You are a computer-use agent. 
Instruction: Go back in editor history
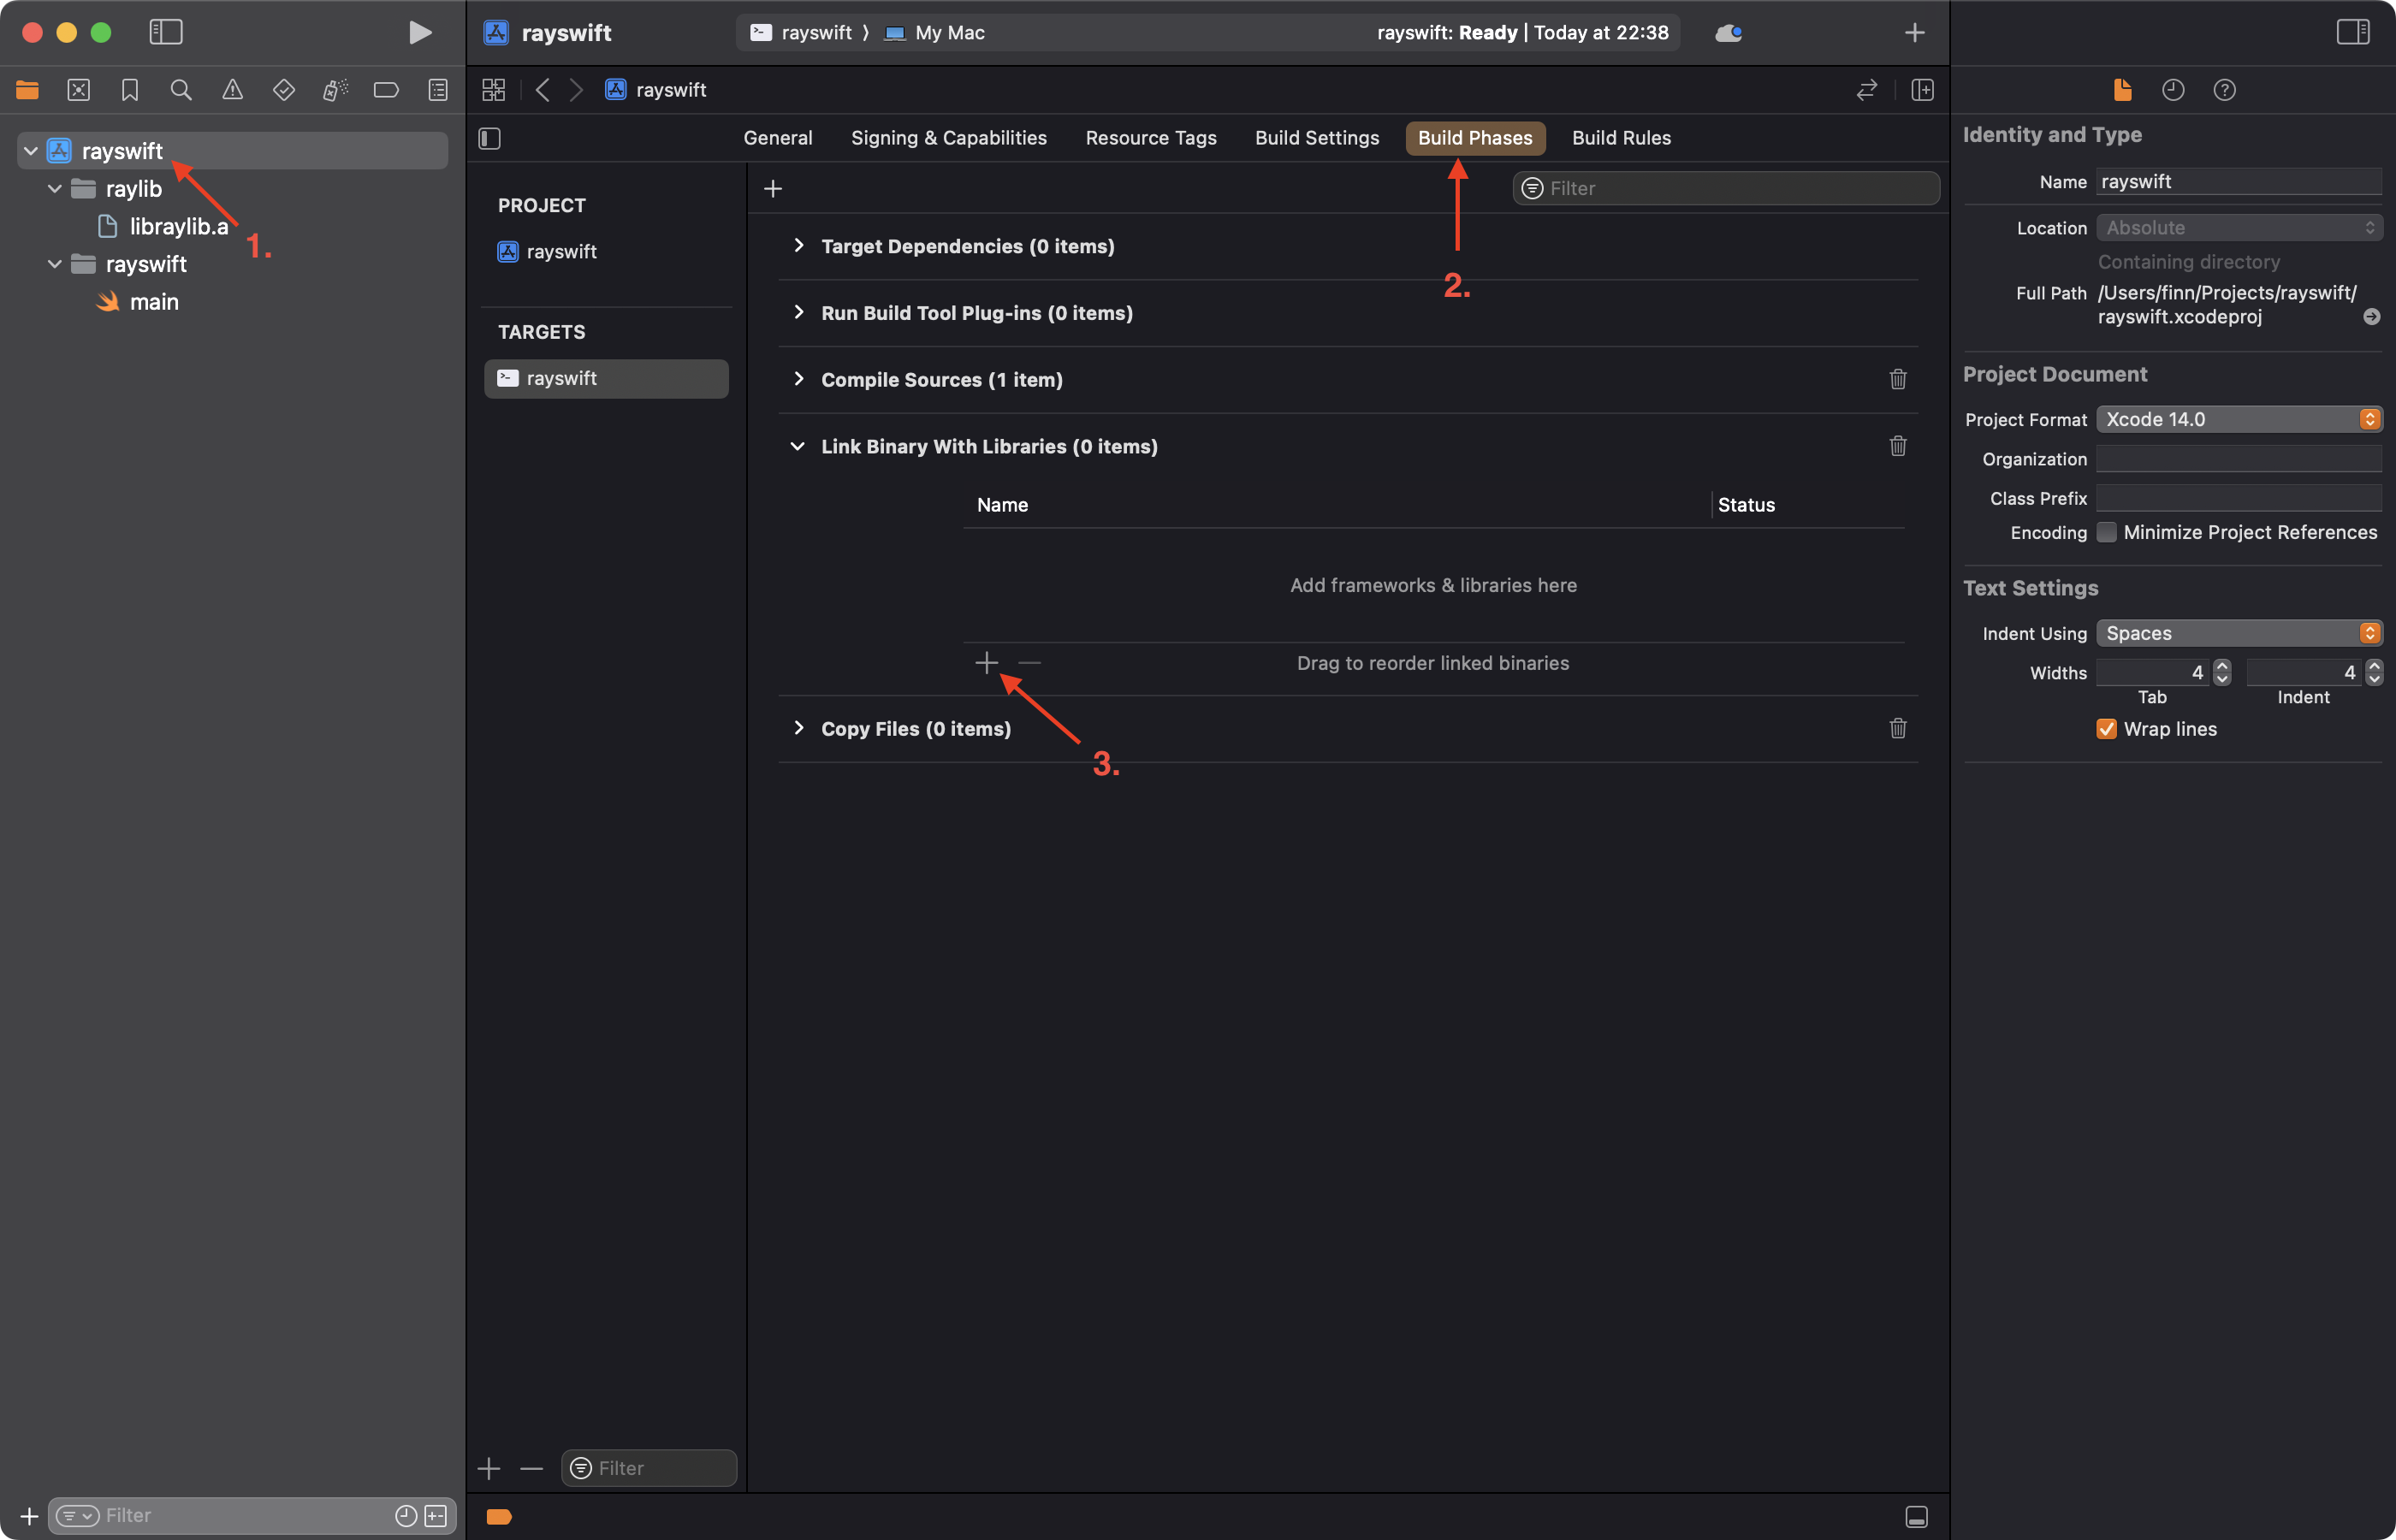(543, 90)
